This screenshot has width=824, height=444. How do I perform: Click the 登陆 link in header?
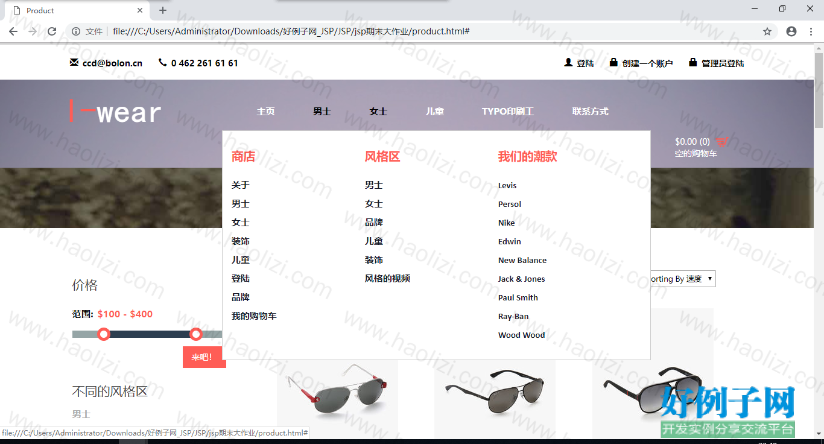[x=585, y=63]
